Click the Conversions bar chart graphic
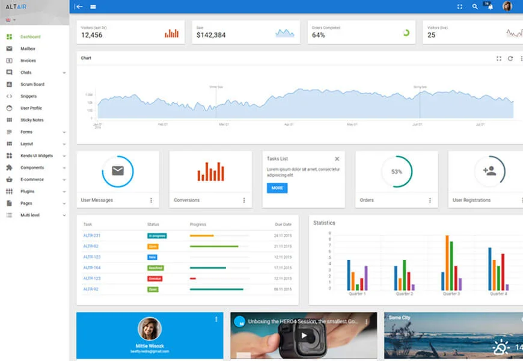Image resolution: width=523 pixels, height=361 pixels. pos(211,171)
